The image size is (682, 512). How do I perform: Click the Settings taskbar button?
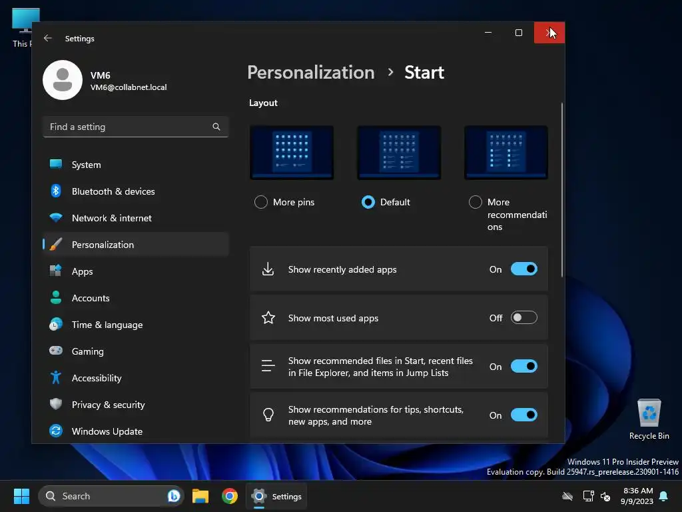(x=276, y=496)
